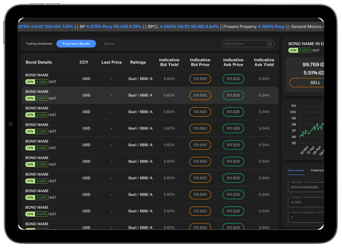Click Baa1 / BBB/ A rating in highlighted row

click(140, 95)
